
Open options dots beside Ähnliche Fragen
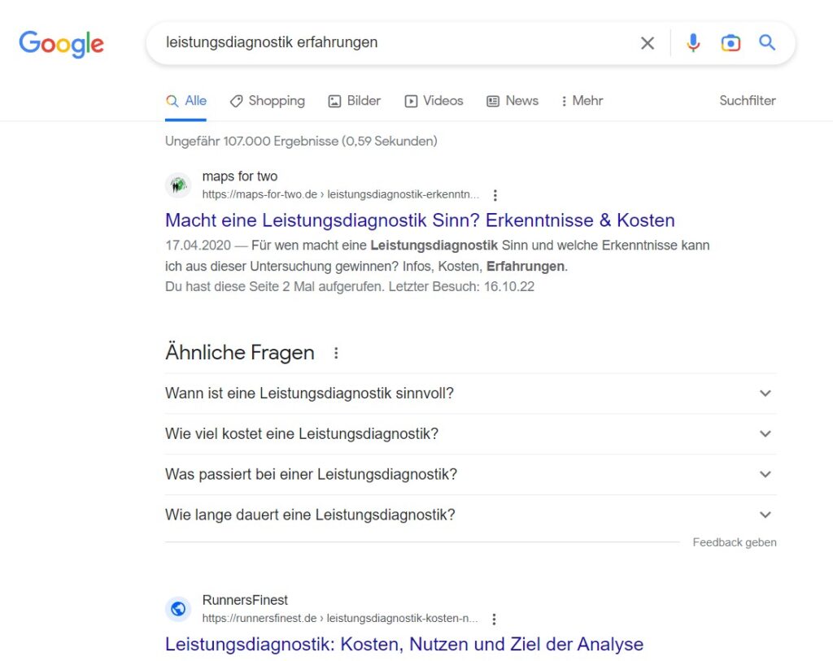[x=336, y=353]
